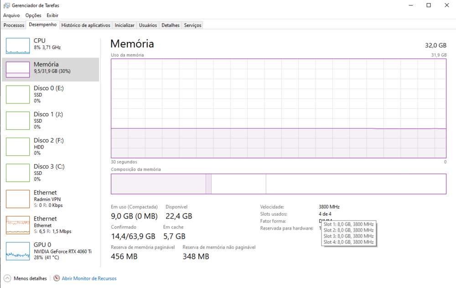Select the Disco 1 (J:) graph thumbnail
The width and height of the screenshot is (456, 288).
point(18,120)
